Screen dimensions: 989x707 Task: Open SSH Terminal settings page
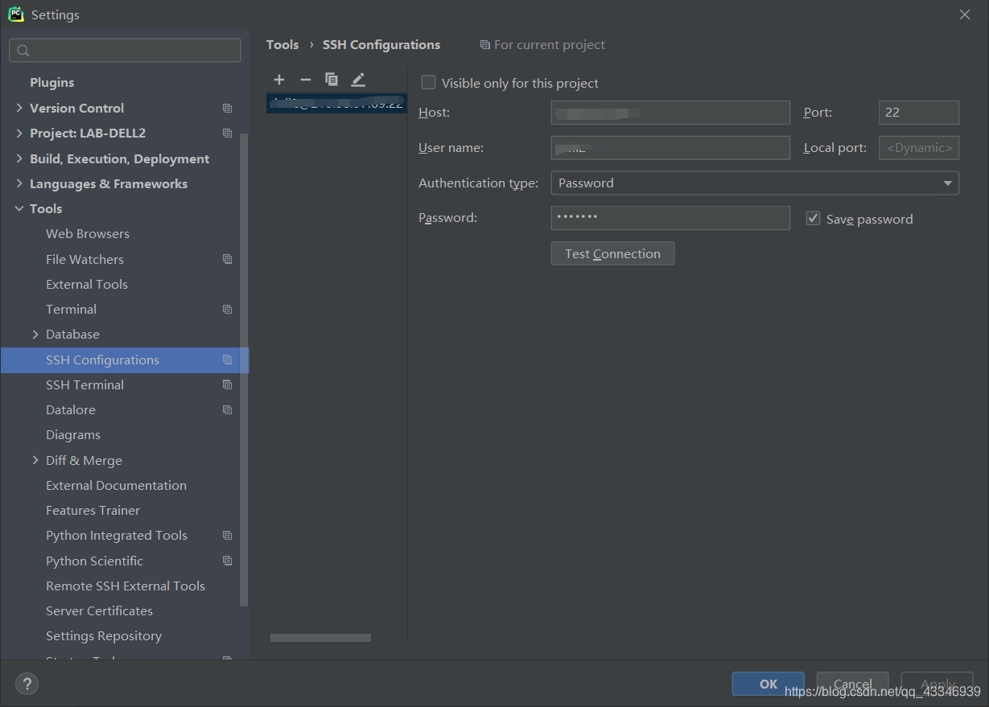tap(84, 384)
